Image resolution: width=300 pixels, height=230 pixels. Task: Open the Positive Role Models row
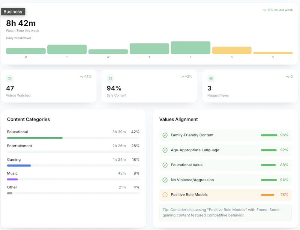[225, 195]
